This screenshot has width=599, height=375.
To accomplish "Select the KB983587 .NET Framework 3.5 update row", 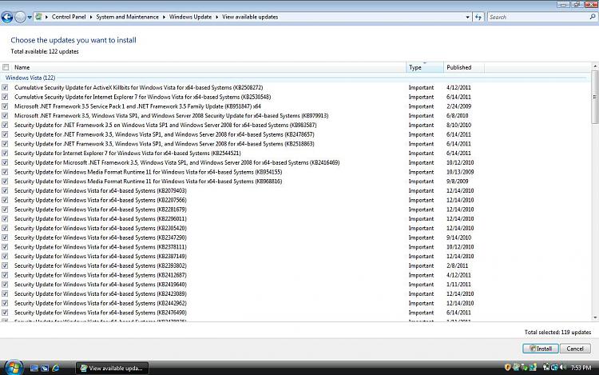I will (294, 125).
